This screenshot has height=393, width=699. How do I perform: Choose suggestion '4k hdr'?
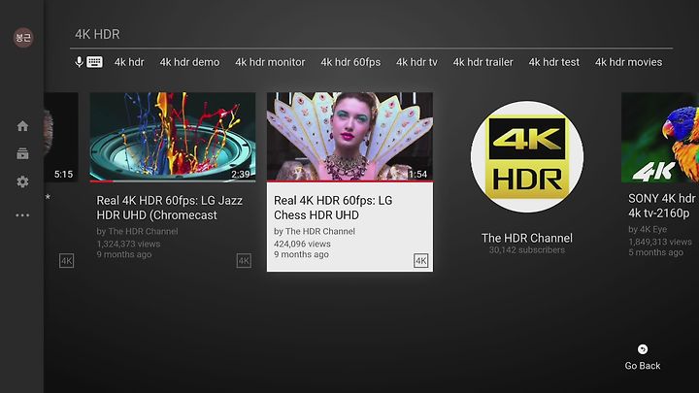click(x=129, y=62)
